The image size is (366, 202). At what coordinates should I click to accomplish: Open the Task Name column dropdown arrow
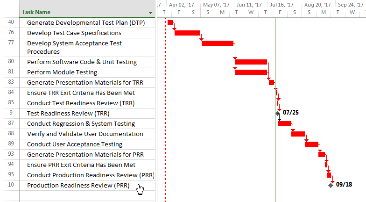(x=150, y=13)
